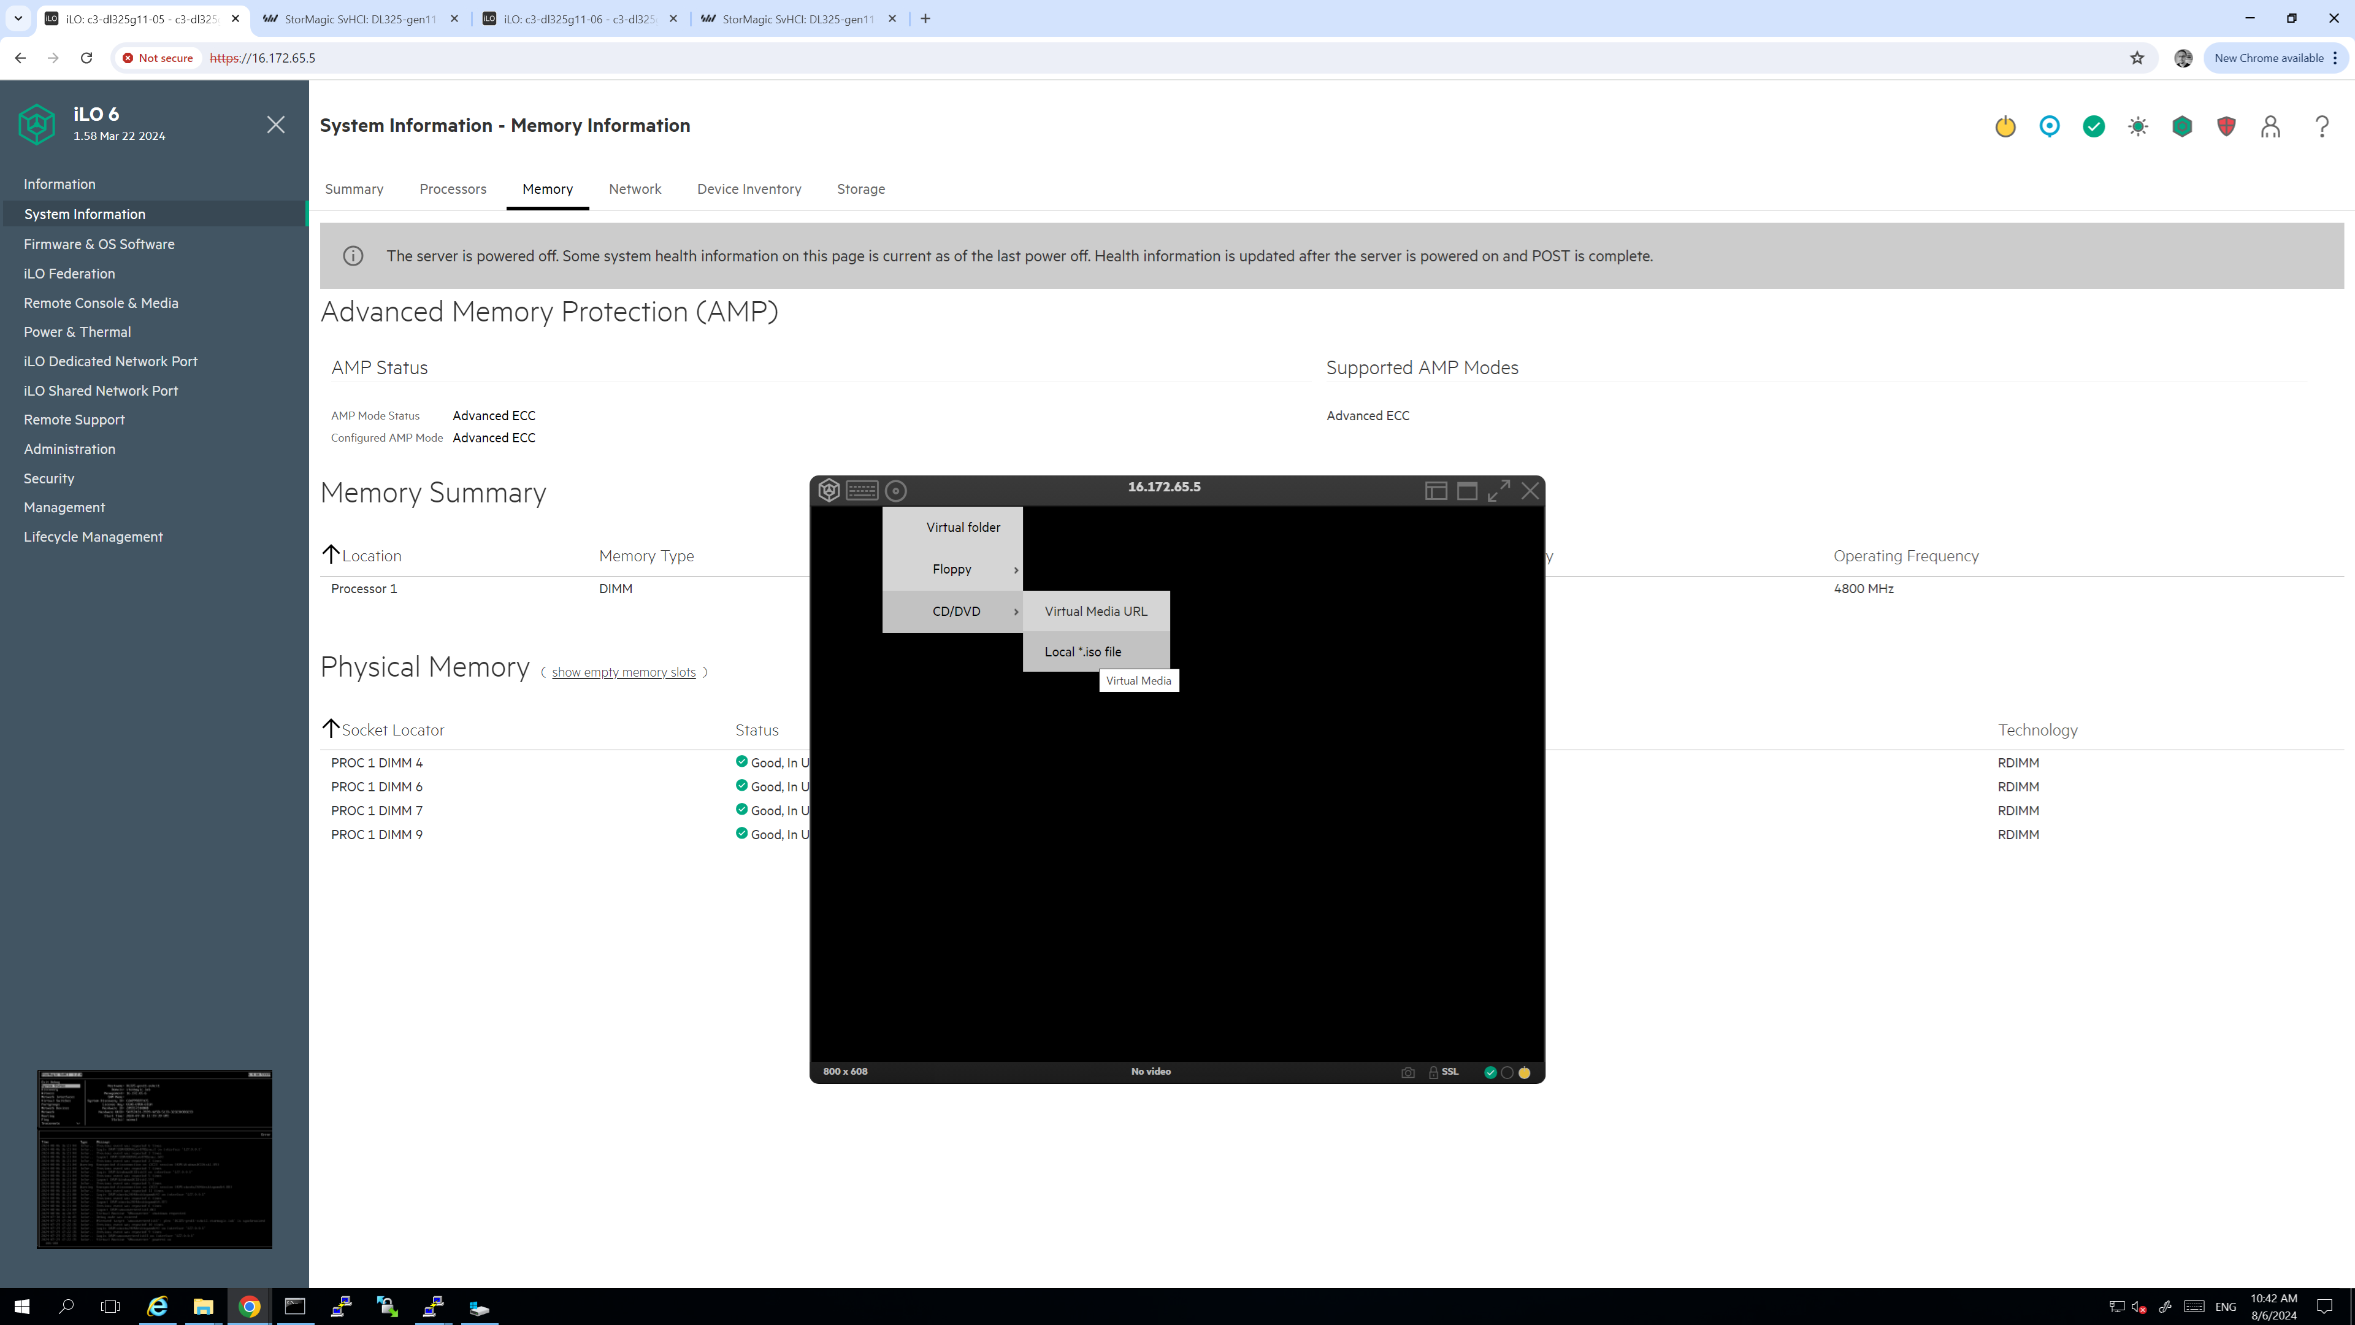The height and width of the screenshot is (1325, 2355).
Task: Click New Chrome available button
Action: [2268, 58]
